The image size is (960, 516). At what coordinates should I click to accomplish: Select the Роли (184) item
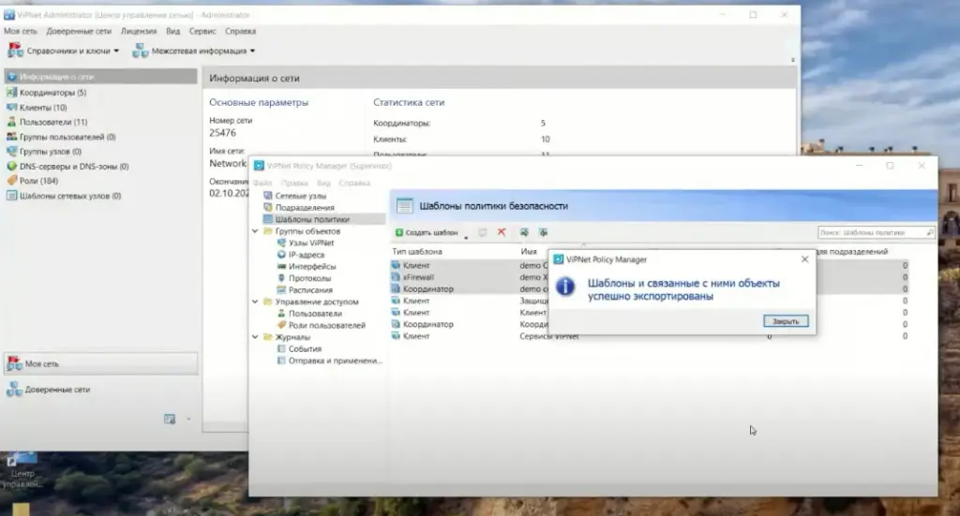click(x=37, y=181)
